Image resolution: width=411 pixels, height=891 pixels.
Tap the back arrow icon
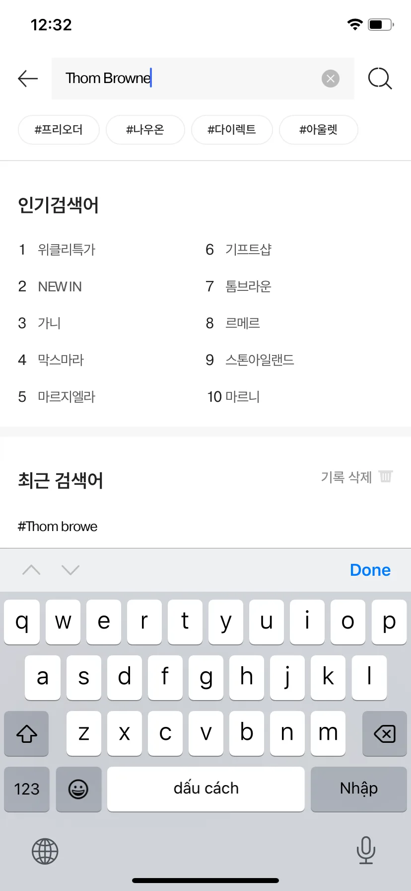(x=28, y=79)
